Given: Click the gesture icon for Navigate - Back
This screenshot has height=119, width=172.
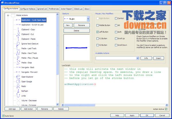Looking at the screenshot, I should coord(18,67).
